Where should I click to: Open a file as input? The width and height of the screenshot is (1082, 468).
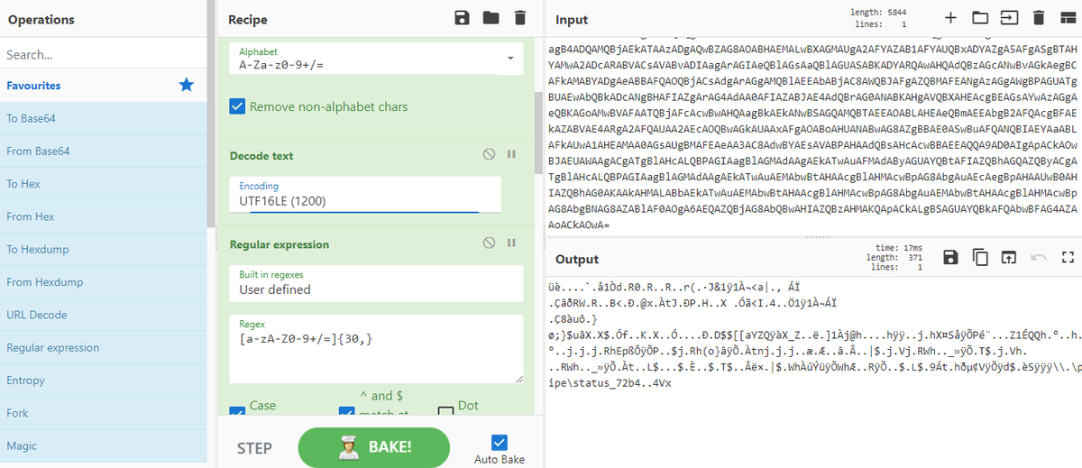[x=1008, y=18]
